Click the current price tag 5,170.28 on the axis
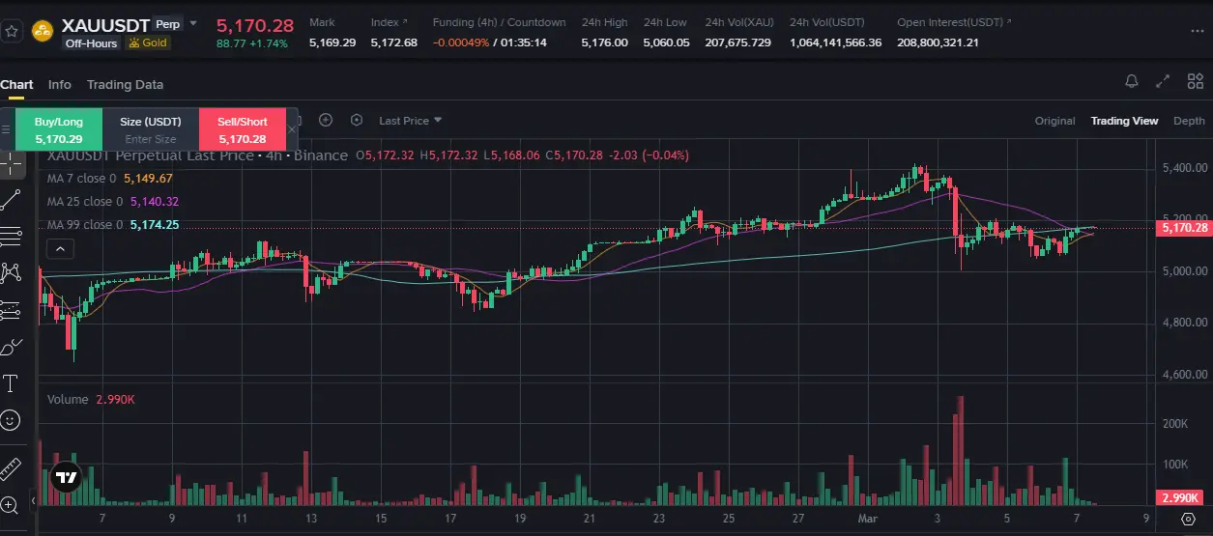1213x536 pixels. [x=1184, y=228]
